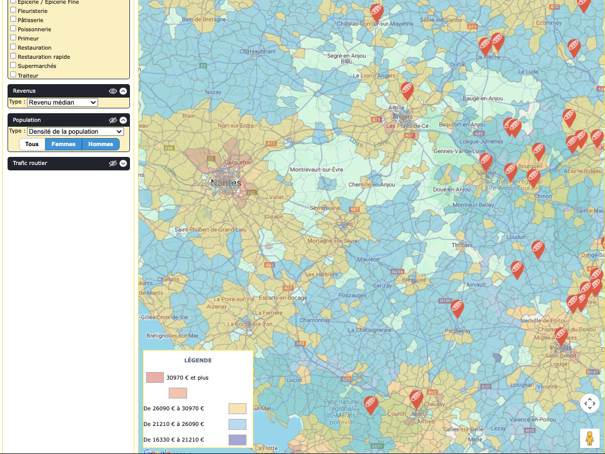This screenshot has height=454, width=605.
Task: Toggle Population layer visibility eye
Action: pos(113,120)
